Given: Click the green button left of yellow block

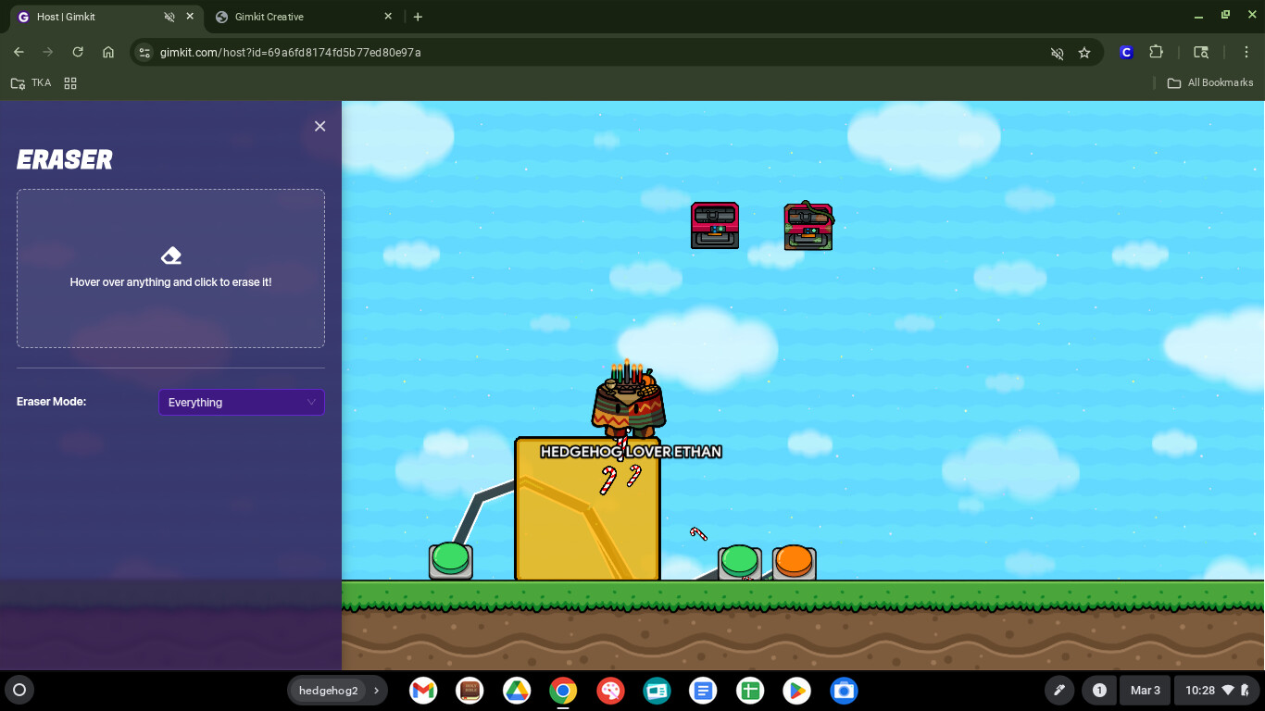Looking at the screenshot, I should pos(451,560).
